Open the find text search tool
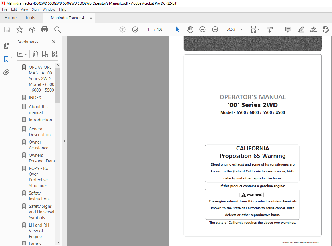This screenshot has width=332, height=246. 57,29
